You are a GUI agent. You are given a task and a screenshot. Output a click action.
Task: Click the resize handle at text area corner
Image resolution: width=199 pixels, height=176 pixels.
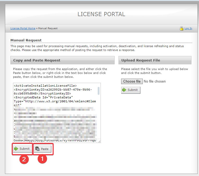tap(99, 141)
